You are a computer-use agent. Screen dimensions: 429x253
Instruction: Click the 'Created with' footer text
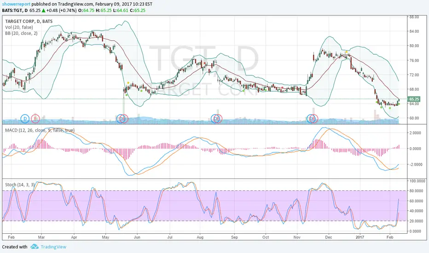15,247
